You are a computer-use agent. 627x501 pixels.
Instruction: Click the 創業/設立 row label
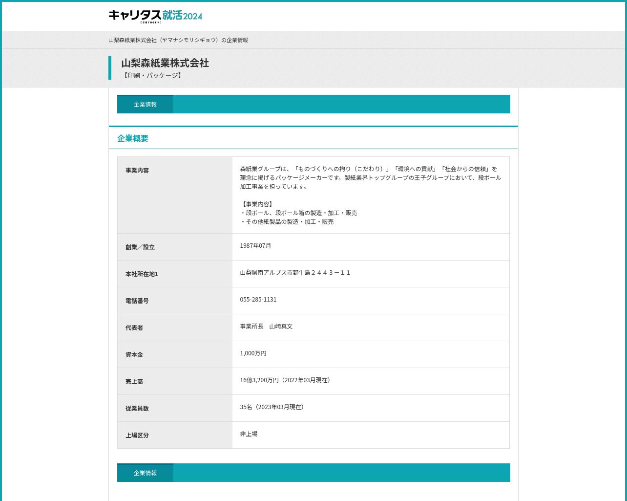click(140, 247)
